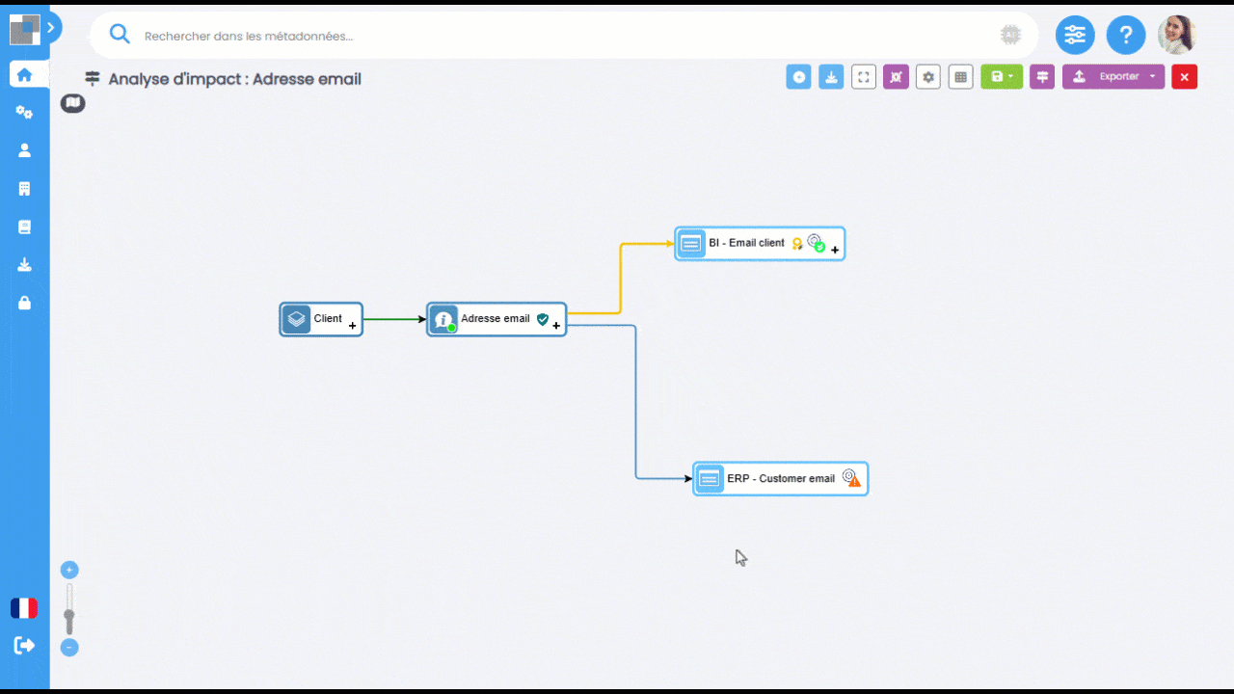Expand the Client node with its plus
The height and width of the screenshot is (694, 1234).
[353, 326]
